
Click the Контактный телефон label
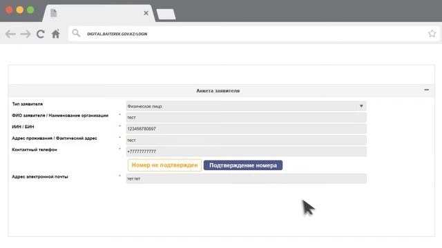[x=35, y=149]
